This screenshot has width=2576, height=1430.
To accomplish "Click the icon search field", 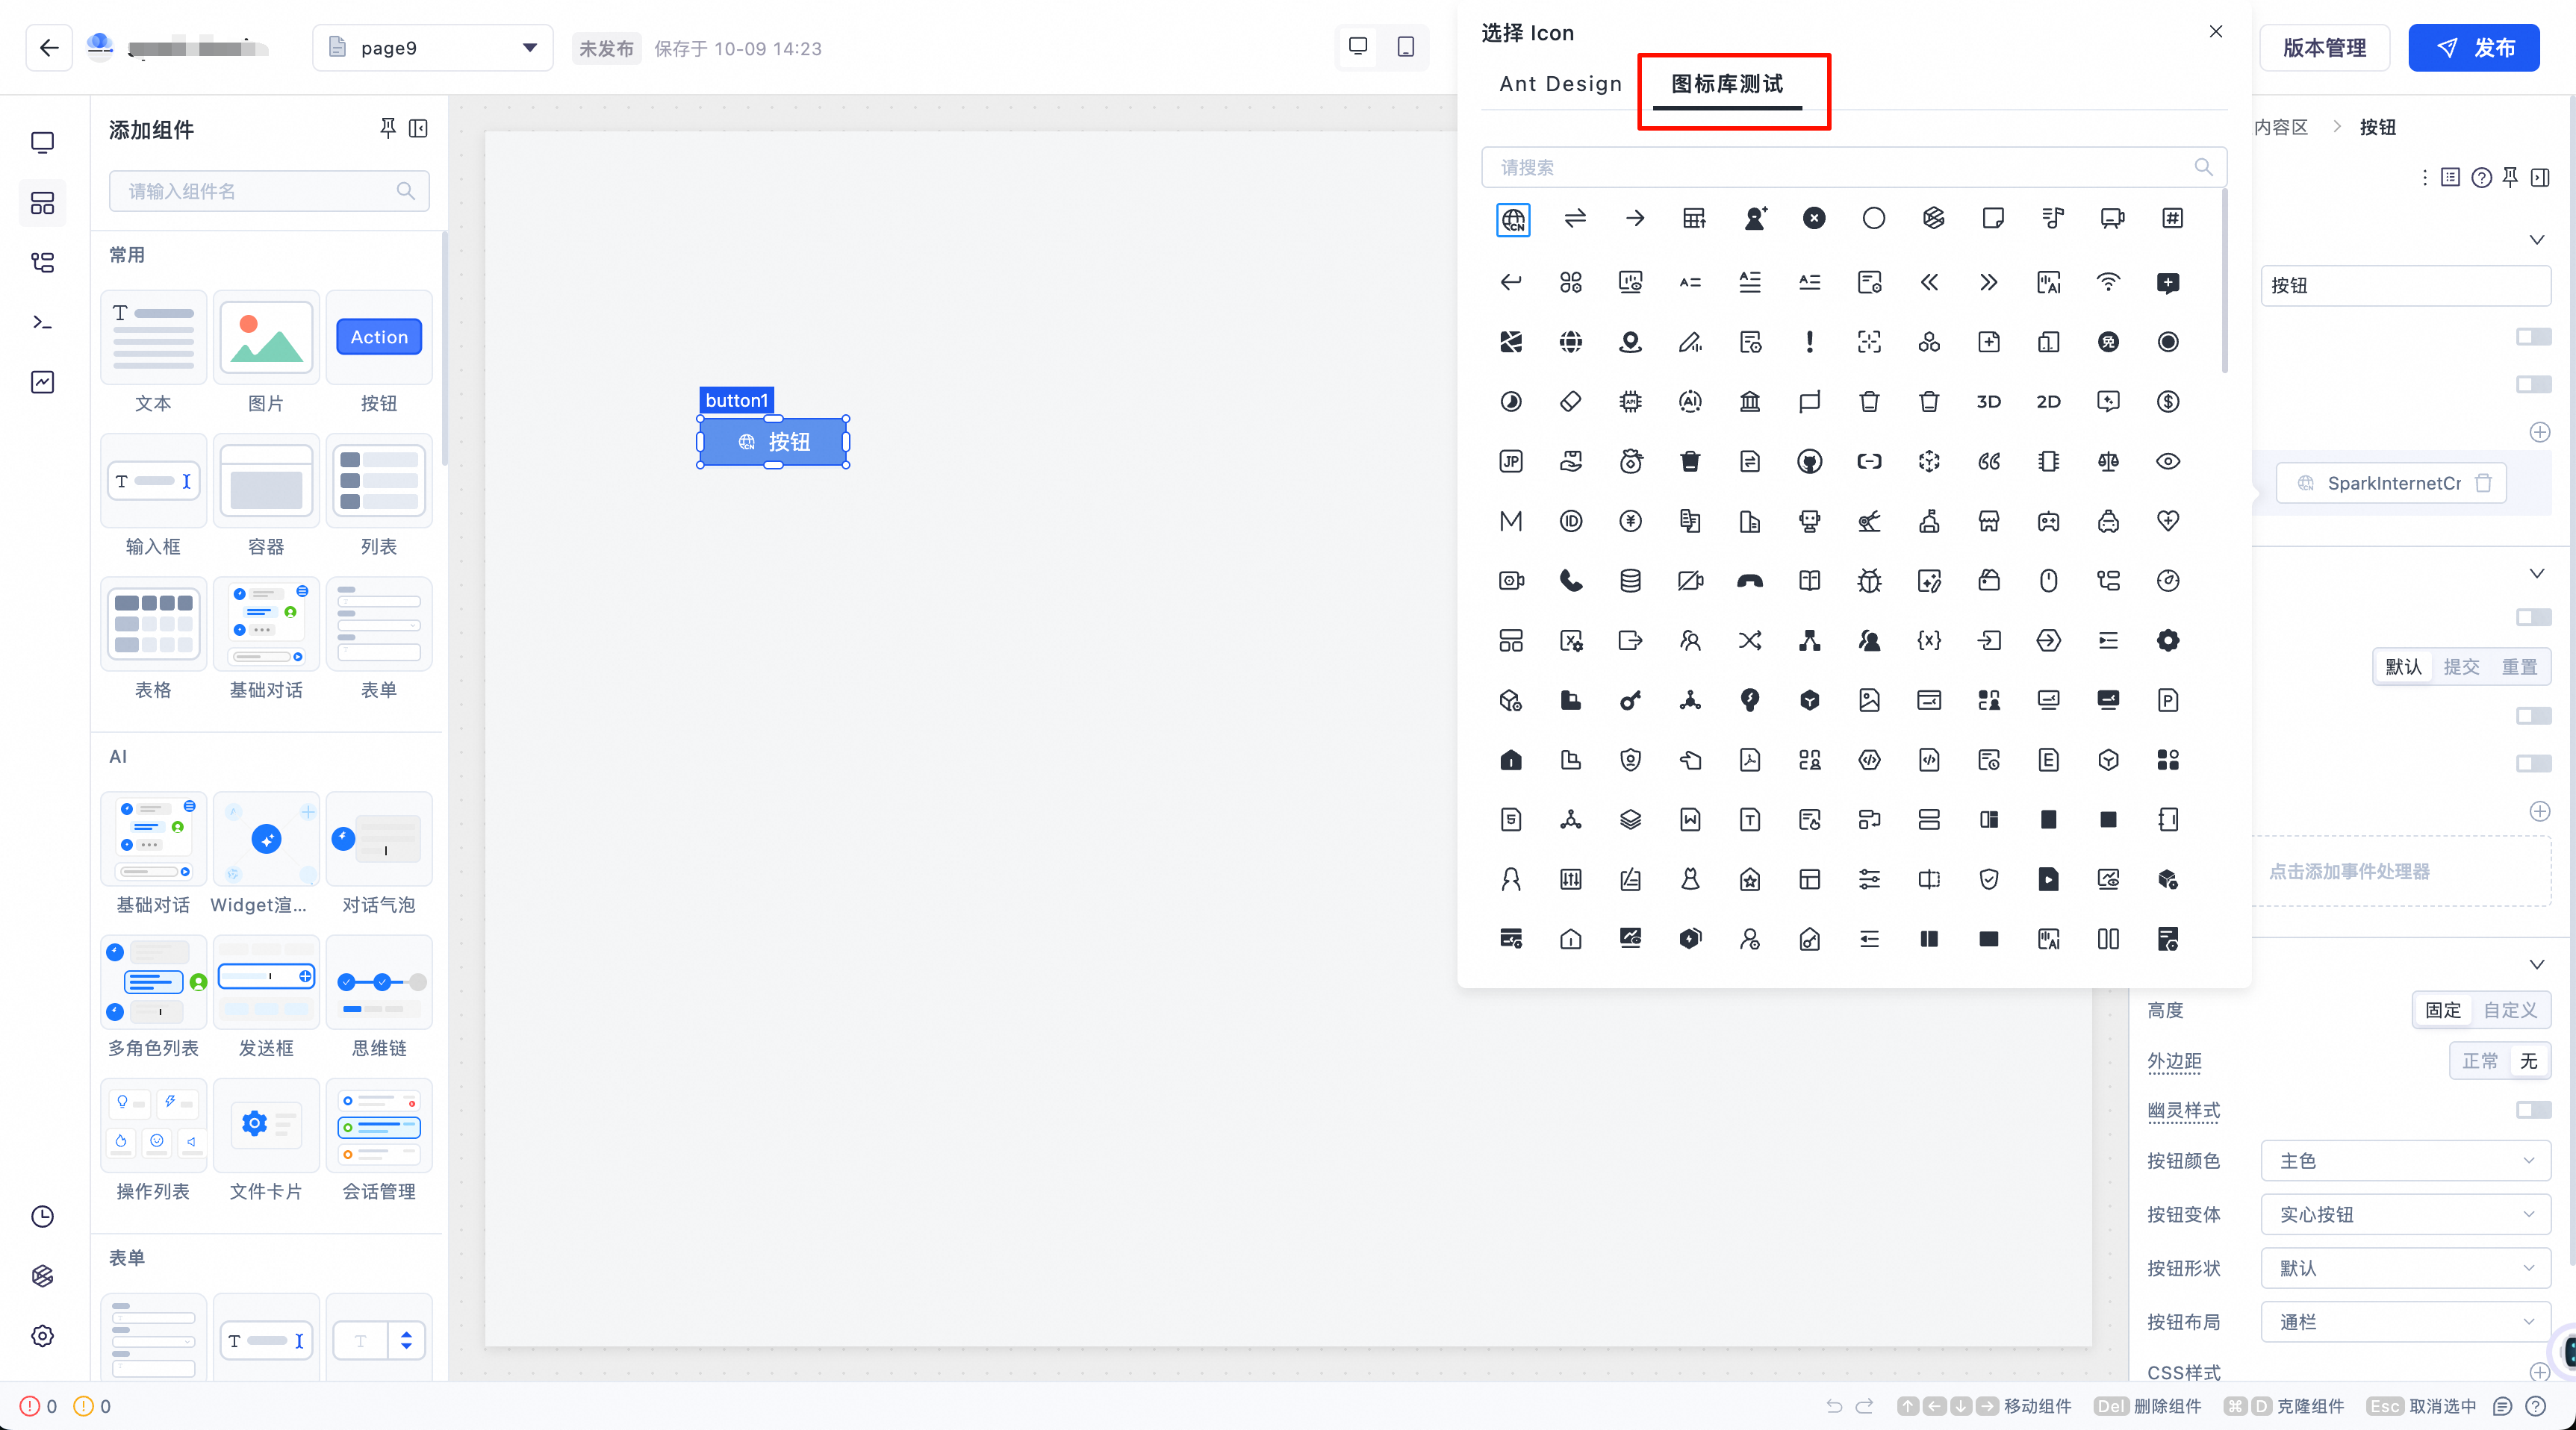I will coord(1840,167).
